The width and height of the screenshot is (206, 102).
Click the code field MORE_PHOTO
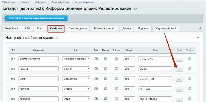(155, 99)
